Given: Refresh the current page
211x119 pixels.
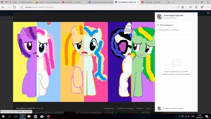Looking at the screenshot, I should pos(15,7).
